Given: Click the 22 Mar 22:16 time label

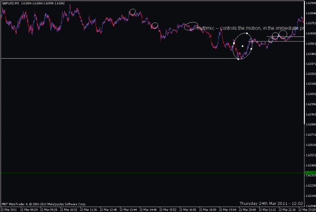Looking at the screenshot, I should click(287, 210).
